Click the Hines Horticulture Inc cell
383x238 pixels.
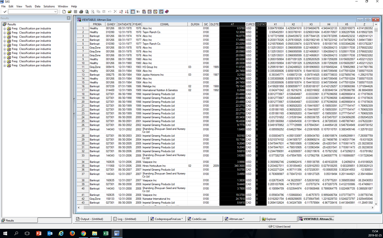[164, 166]
